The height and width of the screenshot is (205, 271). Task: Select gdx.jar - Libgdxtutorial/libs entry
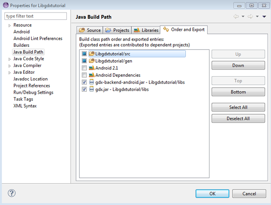tap(122, 89)
